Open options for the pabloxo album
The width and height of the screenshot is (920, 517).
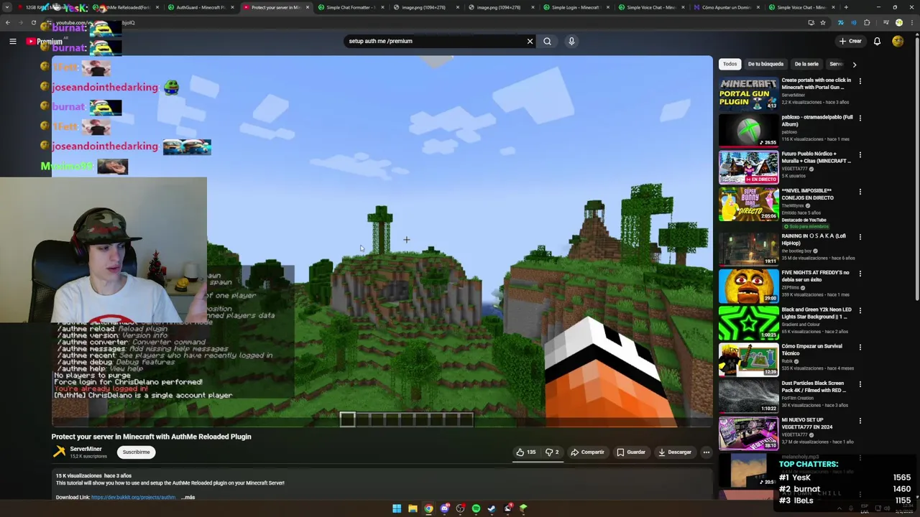[x=860, y=118]
